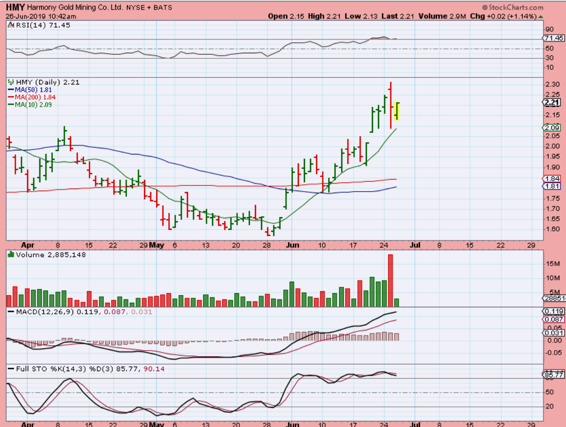Viewport: 566px width, 427px height.
Task: Click the Jul label below the price chart
Action: [x=415, y=245]
